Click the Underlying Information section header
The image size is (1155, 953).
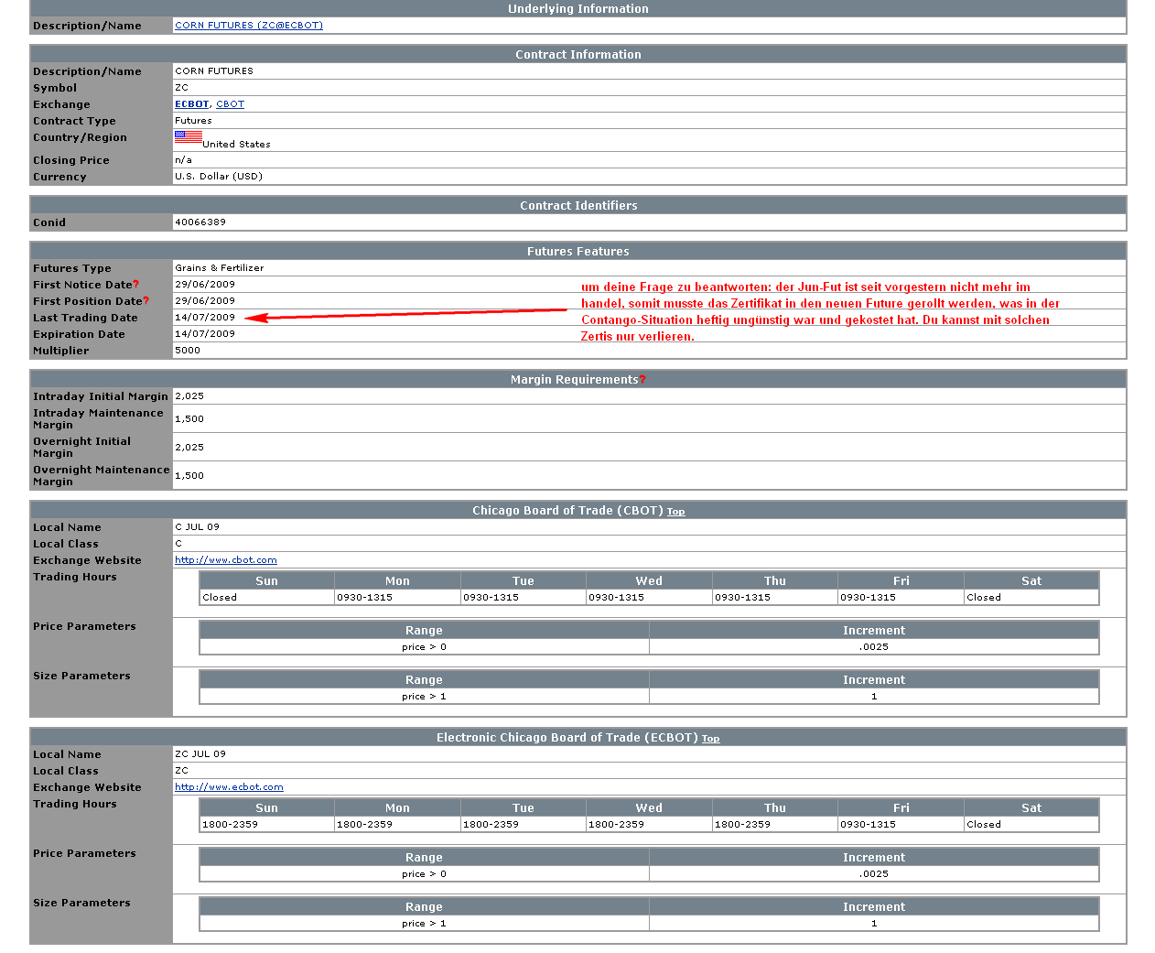[578, 9]
